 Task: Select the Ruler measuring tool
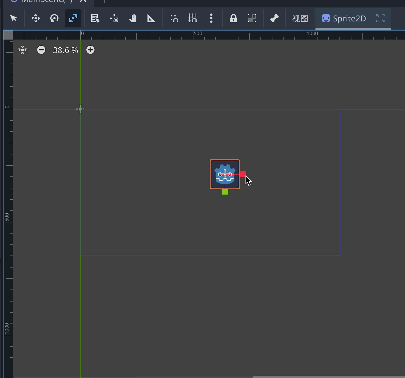[x=151, y=18]
